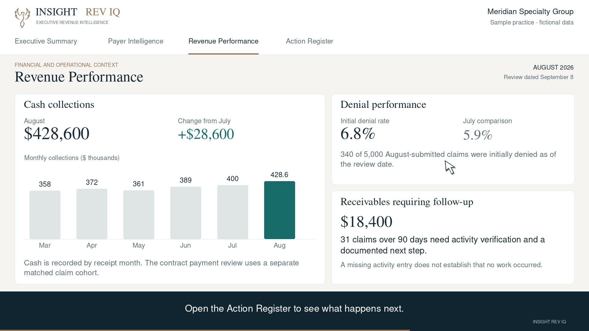
Task: Click the presentation progress bar at bottom
Action: [205, 330]
